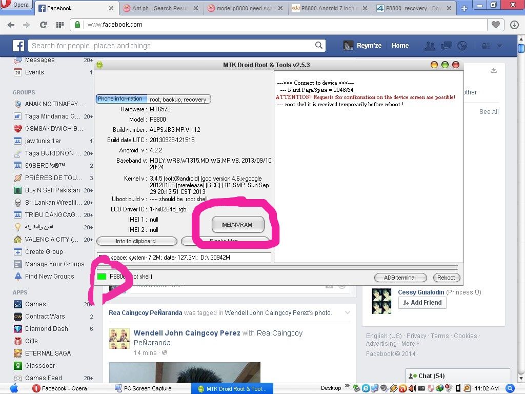Switch to the root, backup, recovery tab
Image resolution: width=525 pixels, height=394 pixels.
tap(178, 100)
